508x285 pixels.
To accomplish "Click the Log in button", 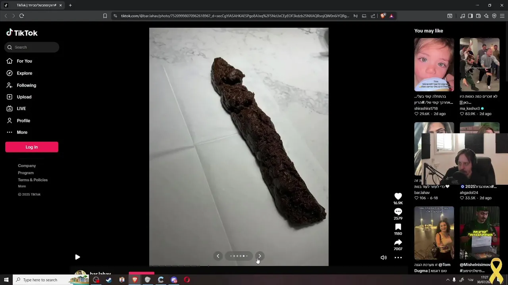I will pos(32,147).
